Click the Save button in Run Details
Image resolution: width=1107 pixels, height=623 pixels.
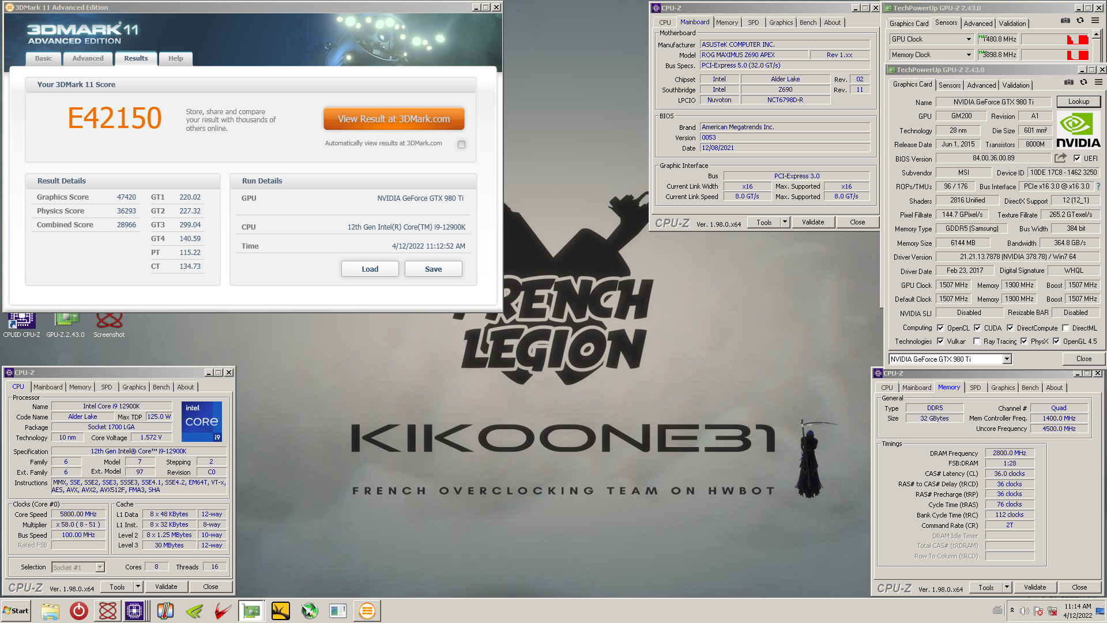pyautogui.click(x=433, y=269)
